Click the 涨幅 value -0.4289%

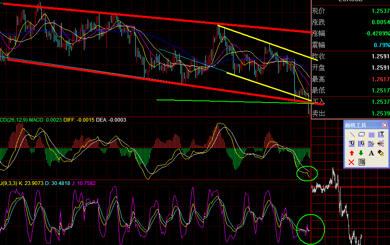[377, 33]
